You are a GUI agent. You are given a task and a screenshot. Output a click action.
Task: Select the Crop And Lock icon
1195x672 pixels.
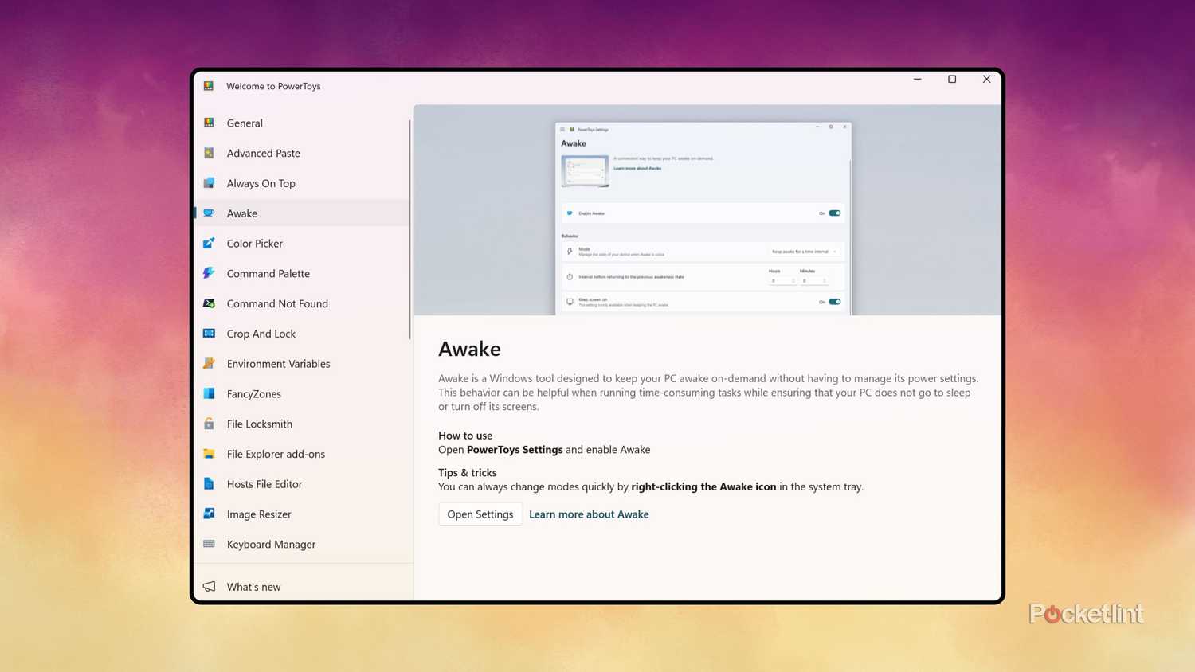(x=209, y=333)
